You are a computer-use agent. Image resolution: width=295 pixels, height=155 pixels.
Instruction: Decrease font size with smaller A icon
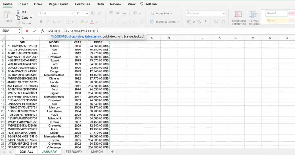[100, 13]
